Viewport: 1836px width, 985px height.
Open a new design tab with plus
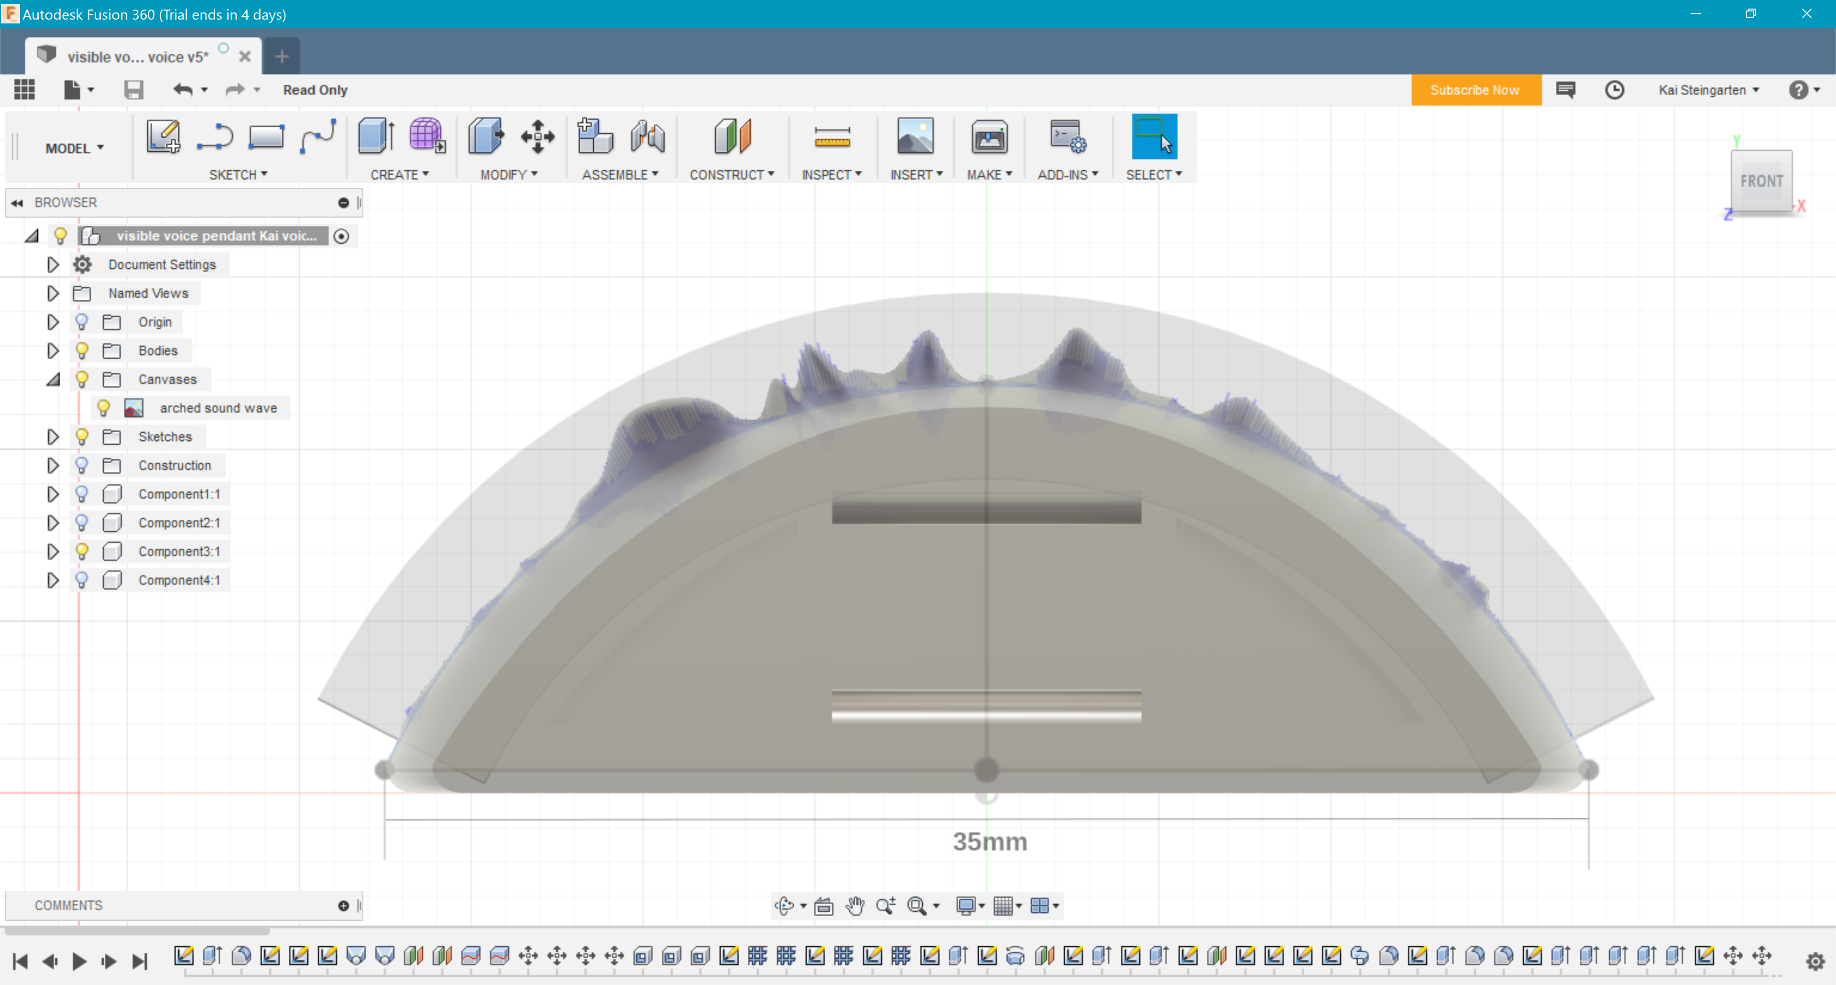(x=282, y=56)
